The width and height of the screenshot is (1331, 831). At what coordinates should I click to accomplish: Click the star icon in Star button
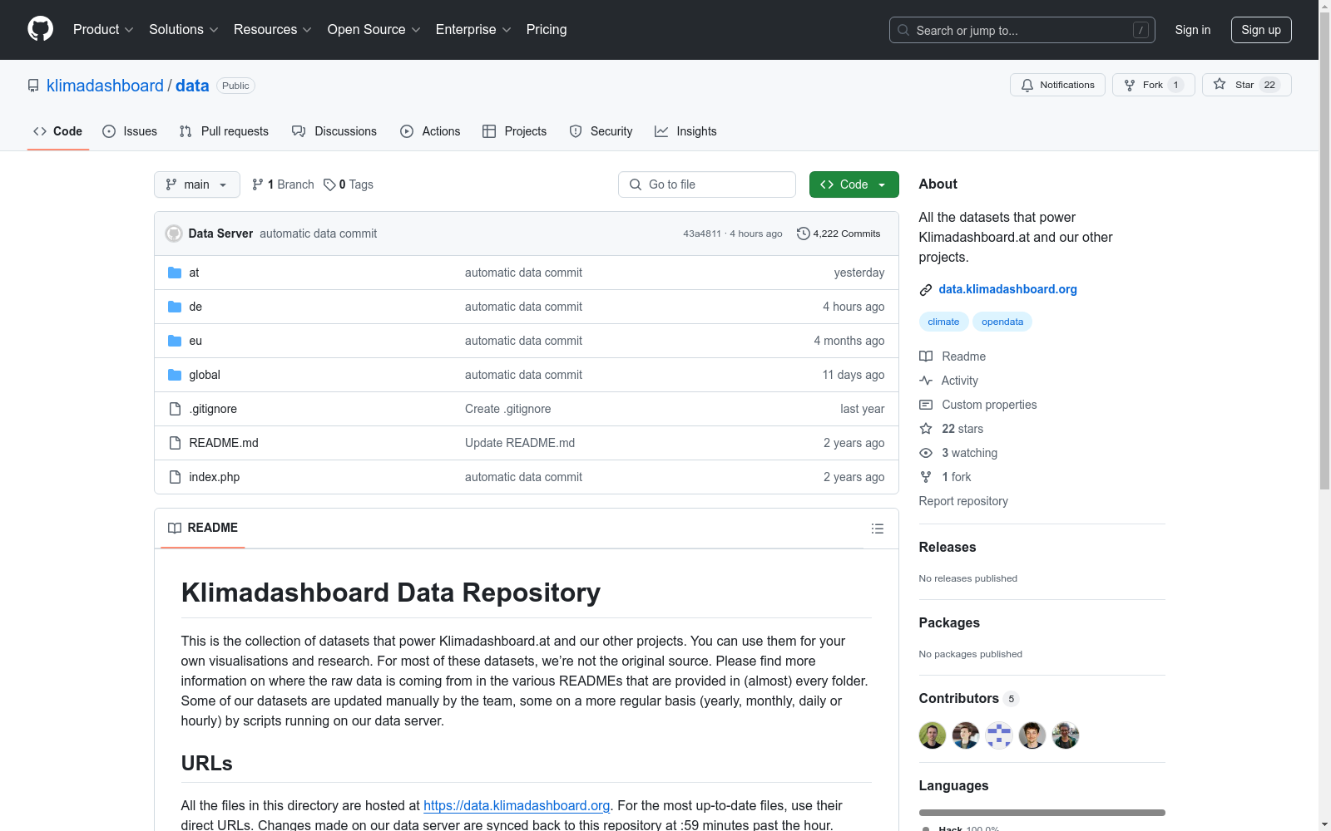(x=1220, y=84)
